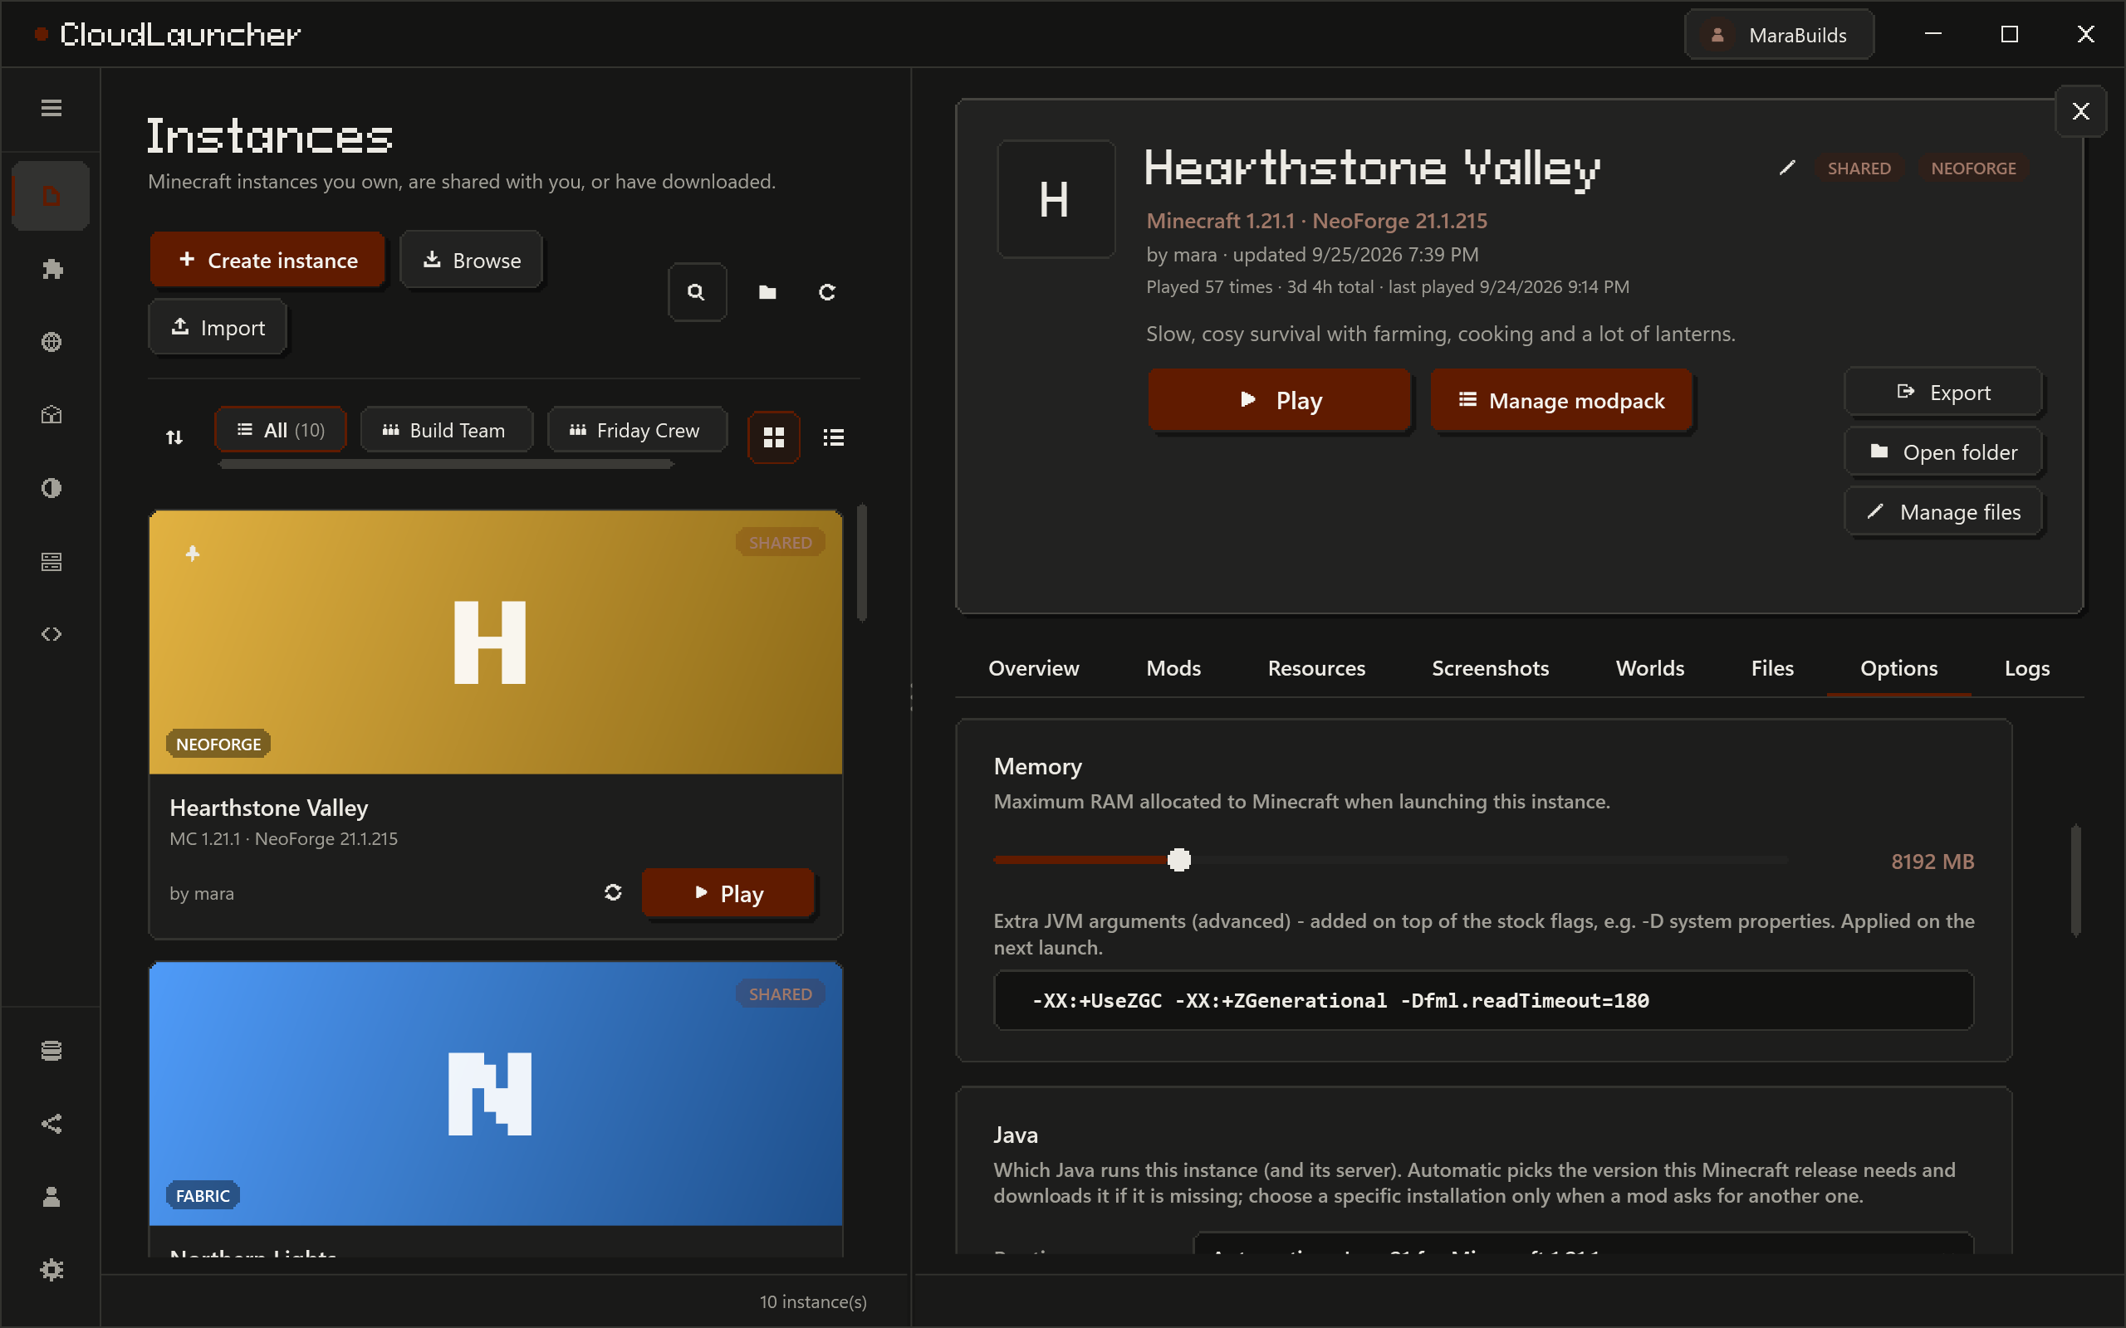The height and width of the screenshot is (1328, 2126).
Task: Click the 8192 MB memory value
Action: click(x=1932, y=862)
